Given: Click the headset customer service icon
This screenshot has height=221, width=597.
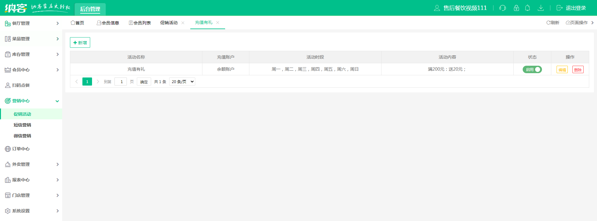Looking at the screenshot, I should click(x=502, y=8).
